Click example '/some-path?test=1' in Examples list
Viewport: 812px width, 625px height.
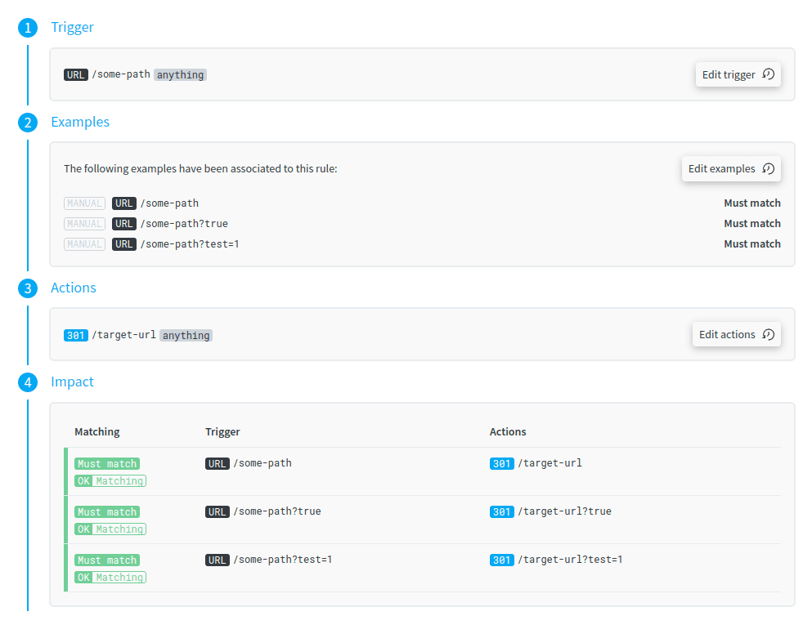click(190, 244)
